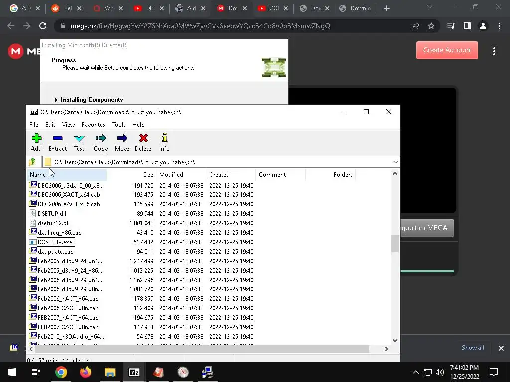
Task: Click the Extract toolbar icon
Action: click(x=58, y=142)
